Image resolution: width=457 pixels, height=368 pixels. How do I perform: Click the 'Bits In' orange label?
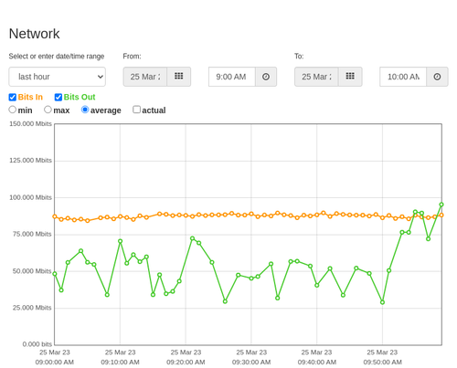pos(30,97)
